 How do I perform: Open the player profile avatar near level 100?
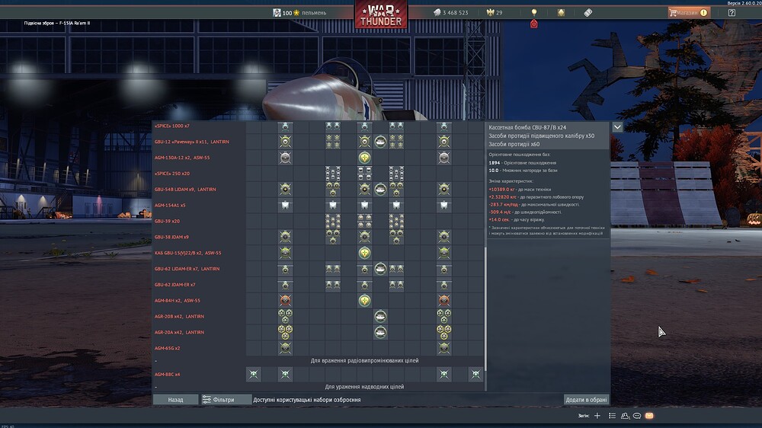277,13
